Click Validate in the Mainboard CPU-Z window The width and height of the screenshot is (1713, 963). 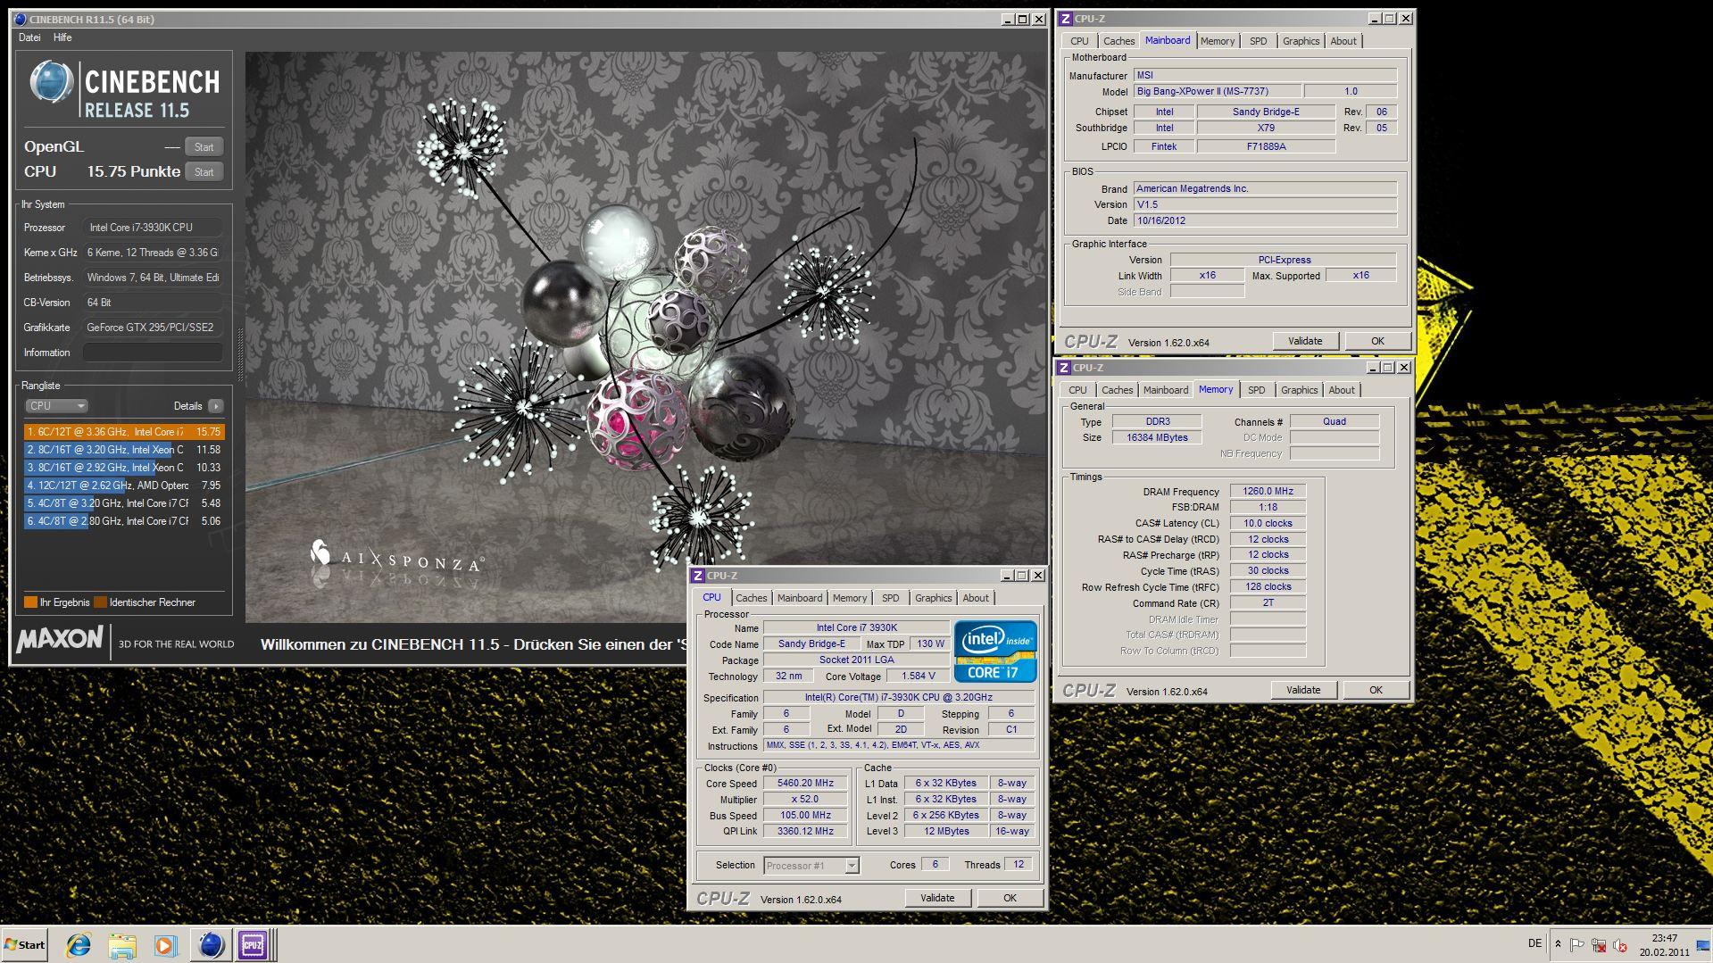(x=1305, y=341)
